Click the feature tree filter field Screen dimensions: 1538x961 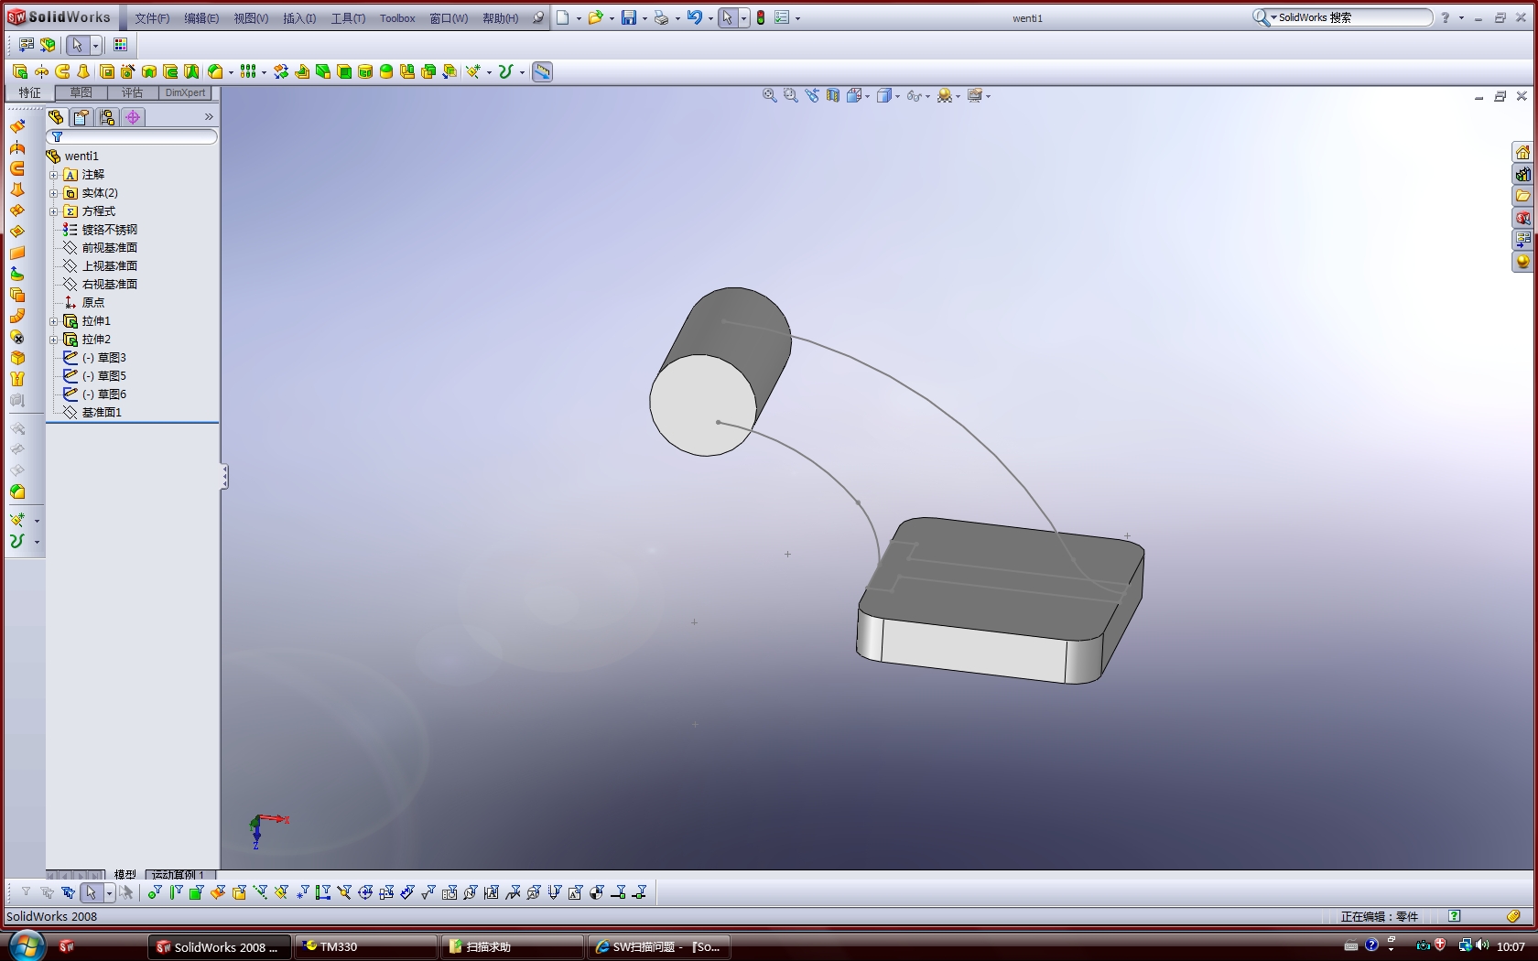[132, 137]
